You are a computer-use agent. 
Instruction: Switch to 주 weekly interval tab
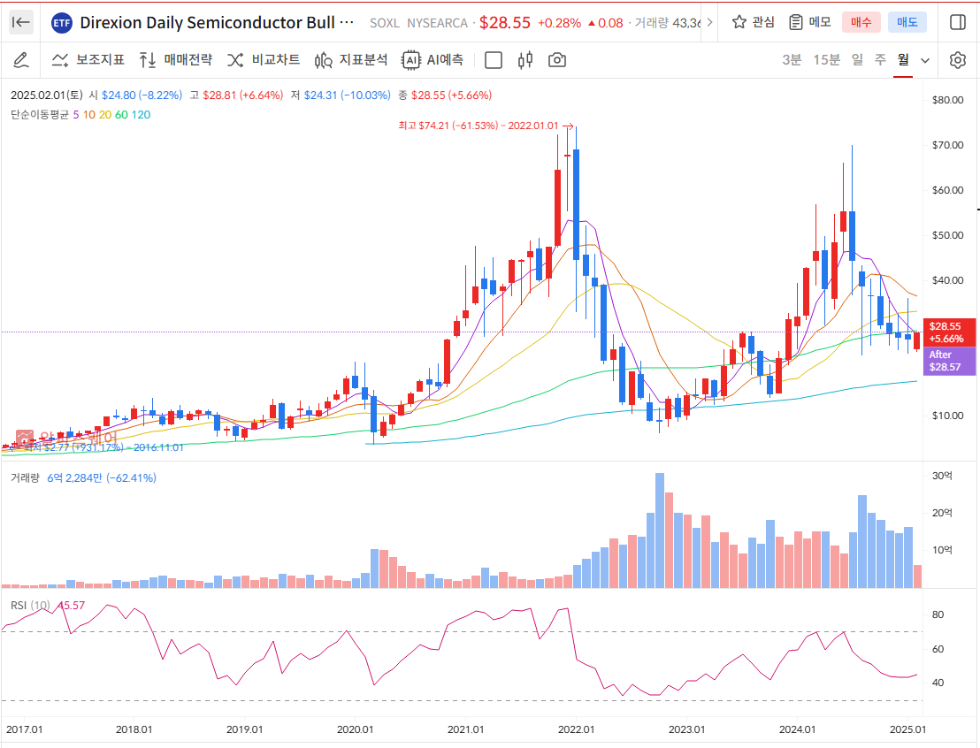point(880,60)
